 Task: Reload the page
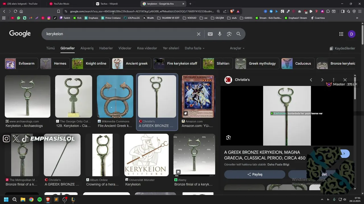(15, 11)
